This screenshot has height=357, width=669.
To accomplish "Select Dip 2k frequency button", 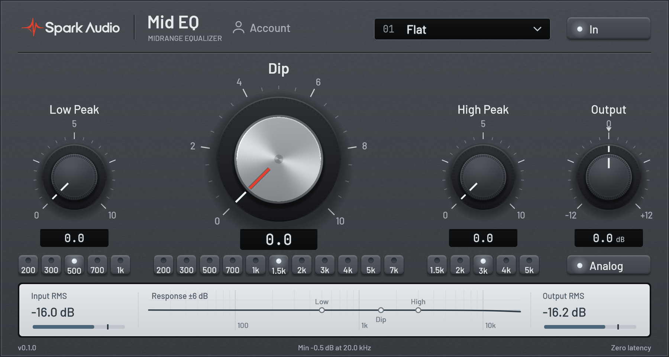I will point(302,266).
